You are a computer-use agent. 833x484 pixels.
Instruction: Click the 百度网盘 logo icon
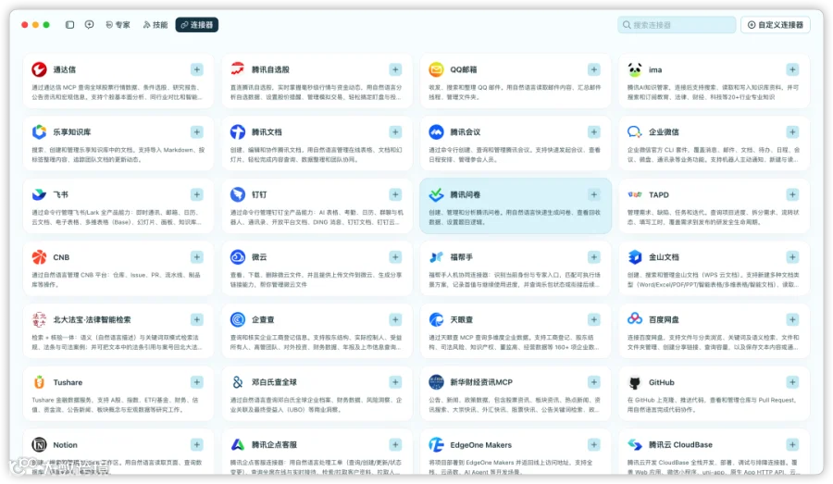pos(634,319)
